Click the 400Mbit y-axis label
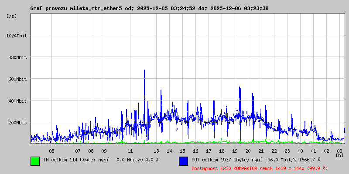The height and width of the screenshot is (174, 349). [17, 101]
